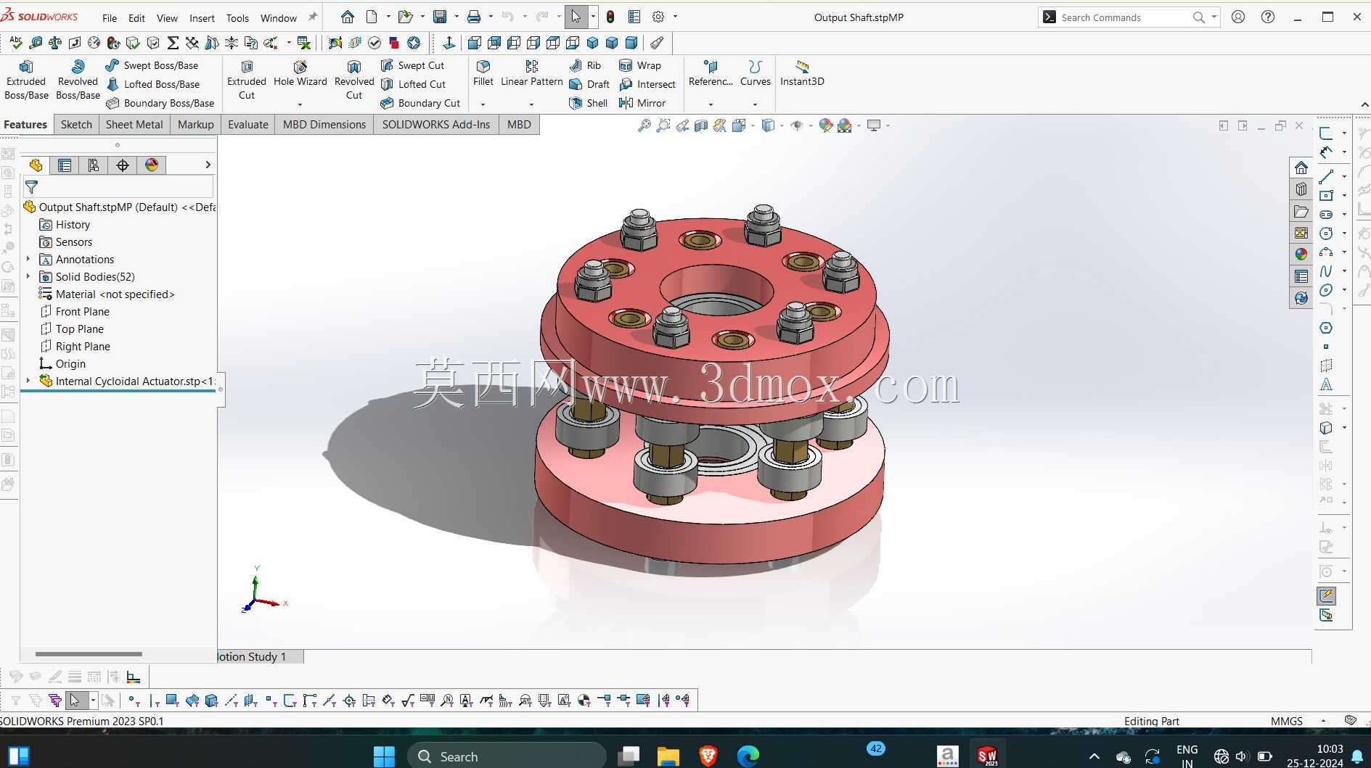Choose the Linear Pattern tool
This screenshot has height=768, width=1371.
coord(532,73)
